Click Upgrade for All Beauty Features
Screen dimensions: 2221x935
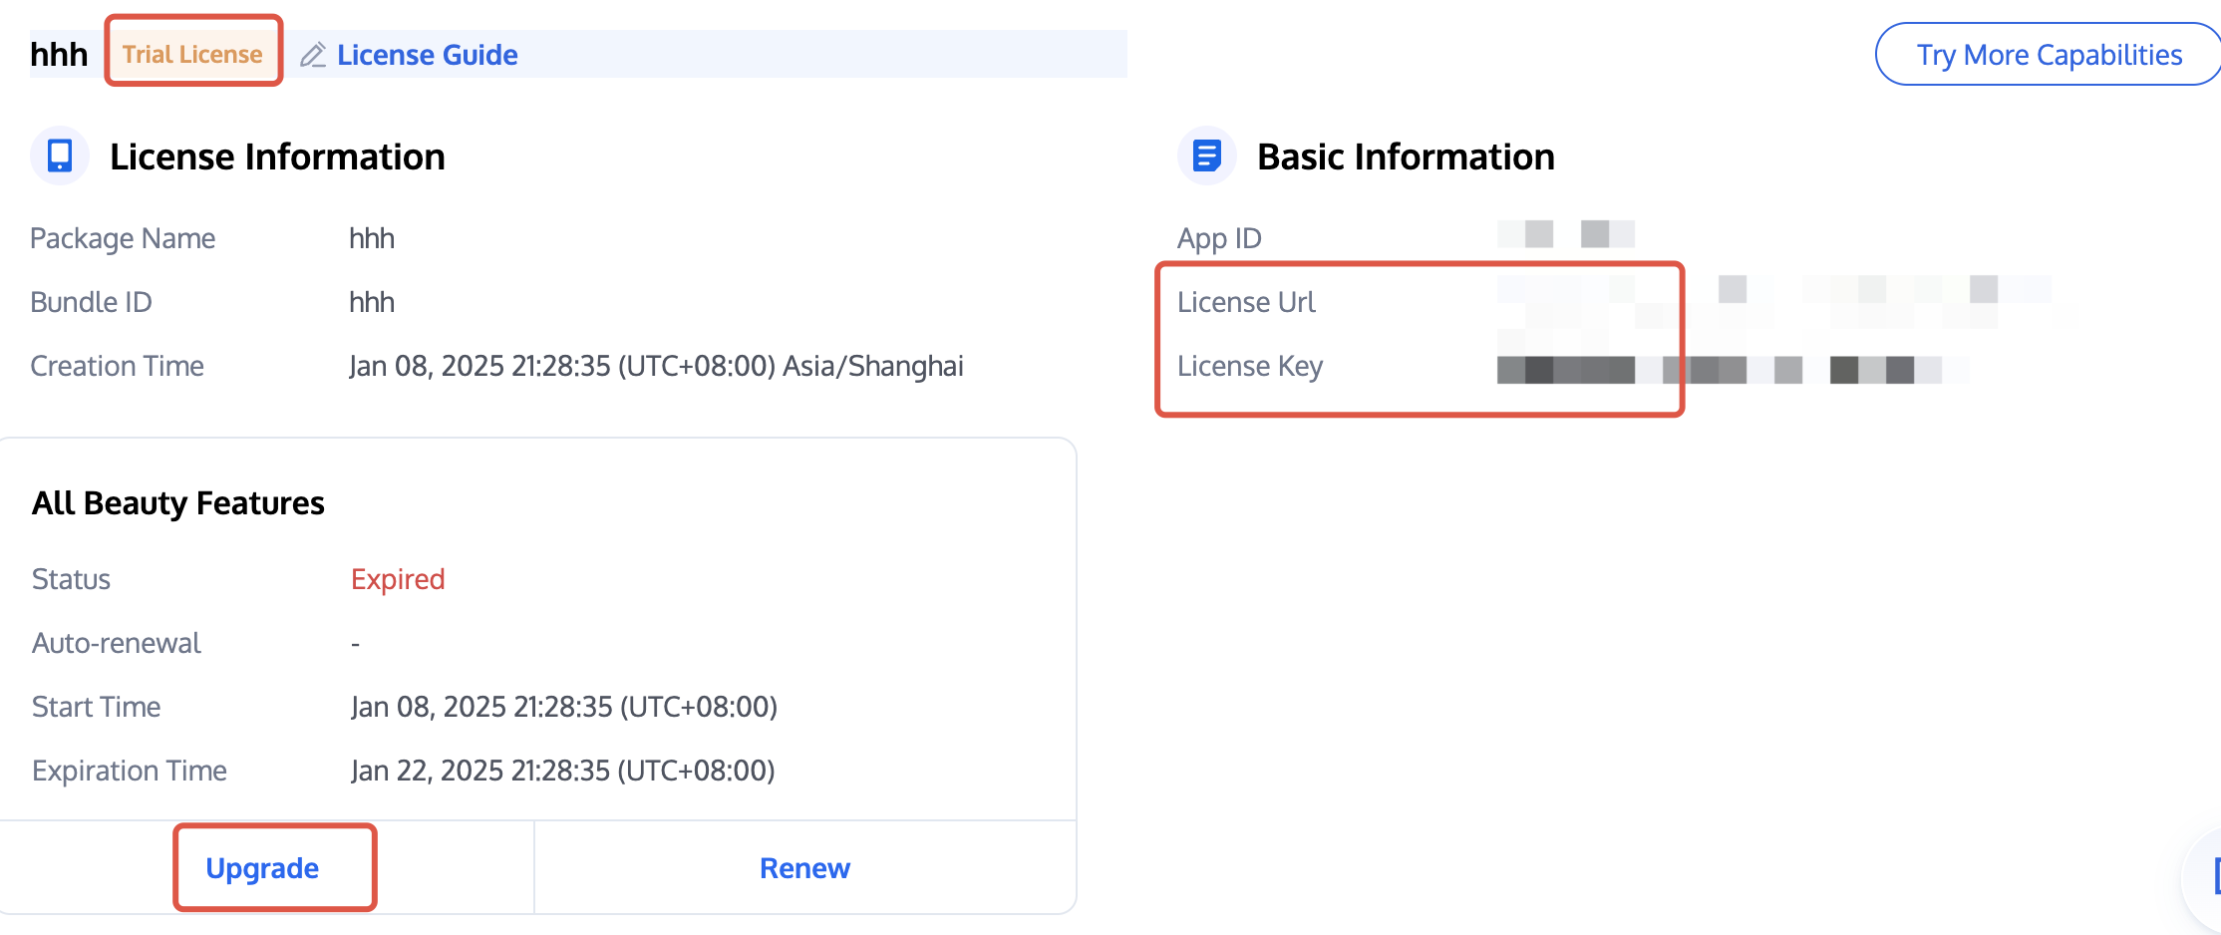point(262,868)
